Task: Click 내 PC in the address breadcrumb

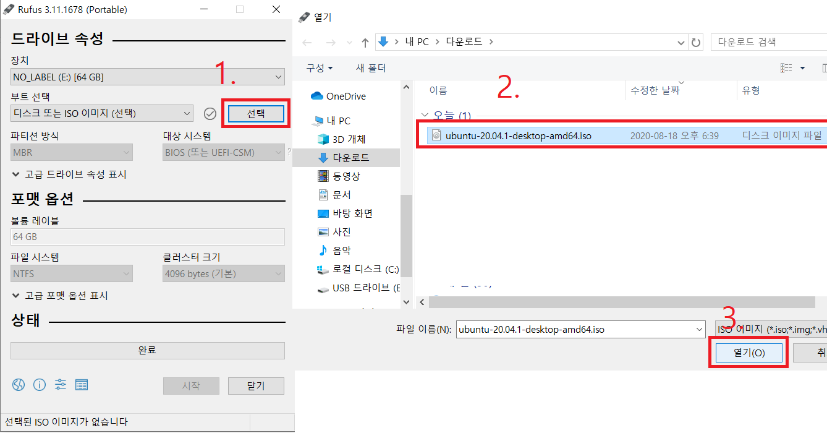Action: (417, 42)
